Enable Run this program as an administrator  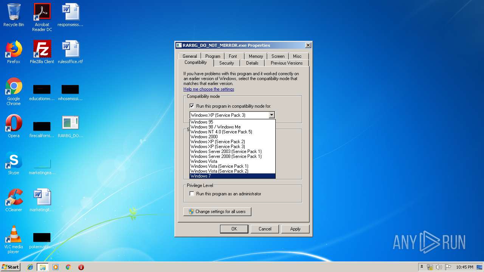192,194
